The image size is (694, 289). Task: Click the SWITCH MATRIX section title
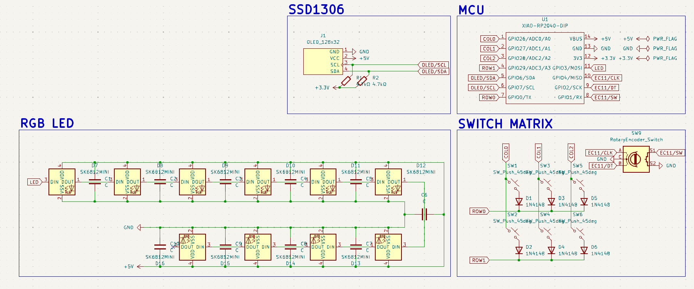pyautogui.click(x=505, y=124)
